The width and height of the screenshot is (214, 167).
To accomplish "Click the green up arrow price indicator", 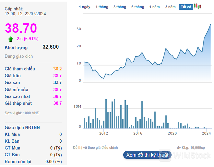I will [x=11, y=39].
